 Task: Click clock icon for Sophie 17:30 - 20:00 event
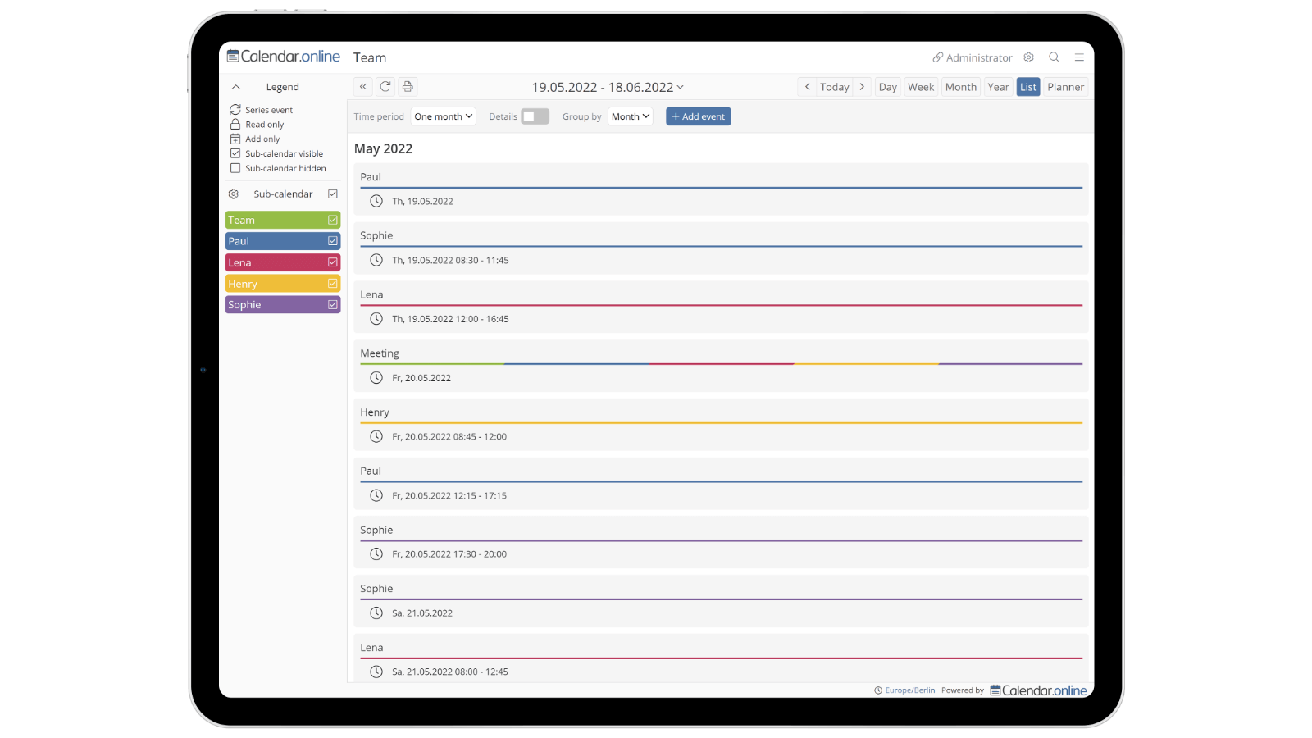point(376,554)
